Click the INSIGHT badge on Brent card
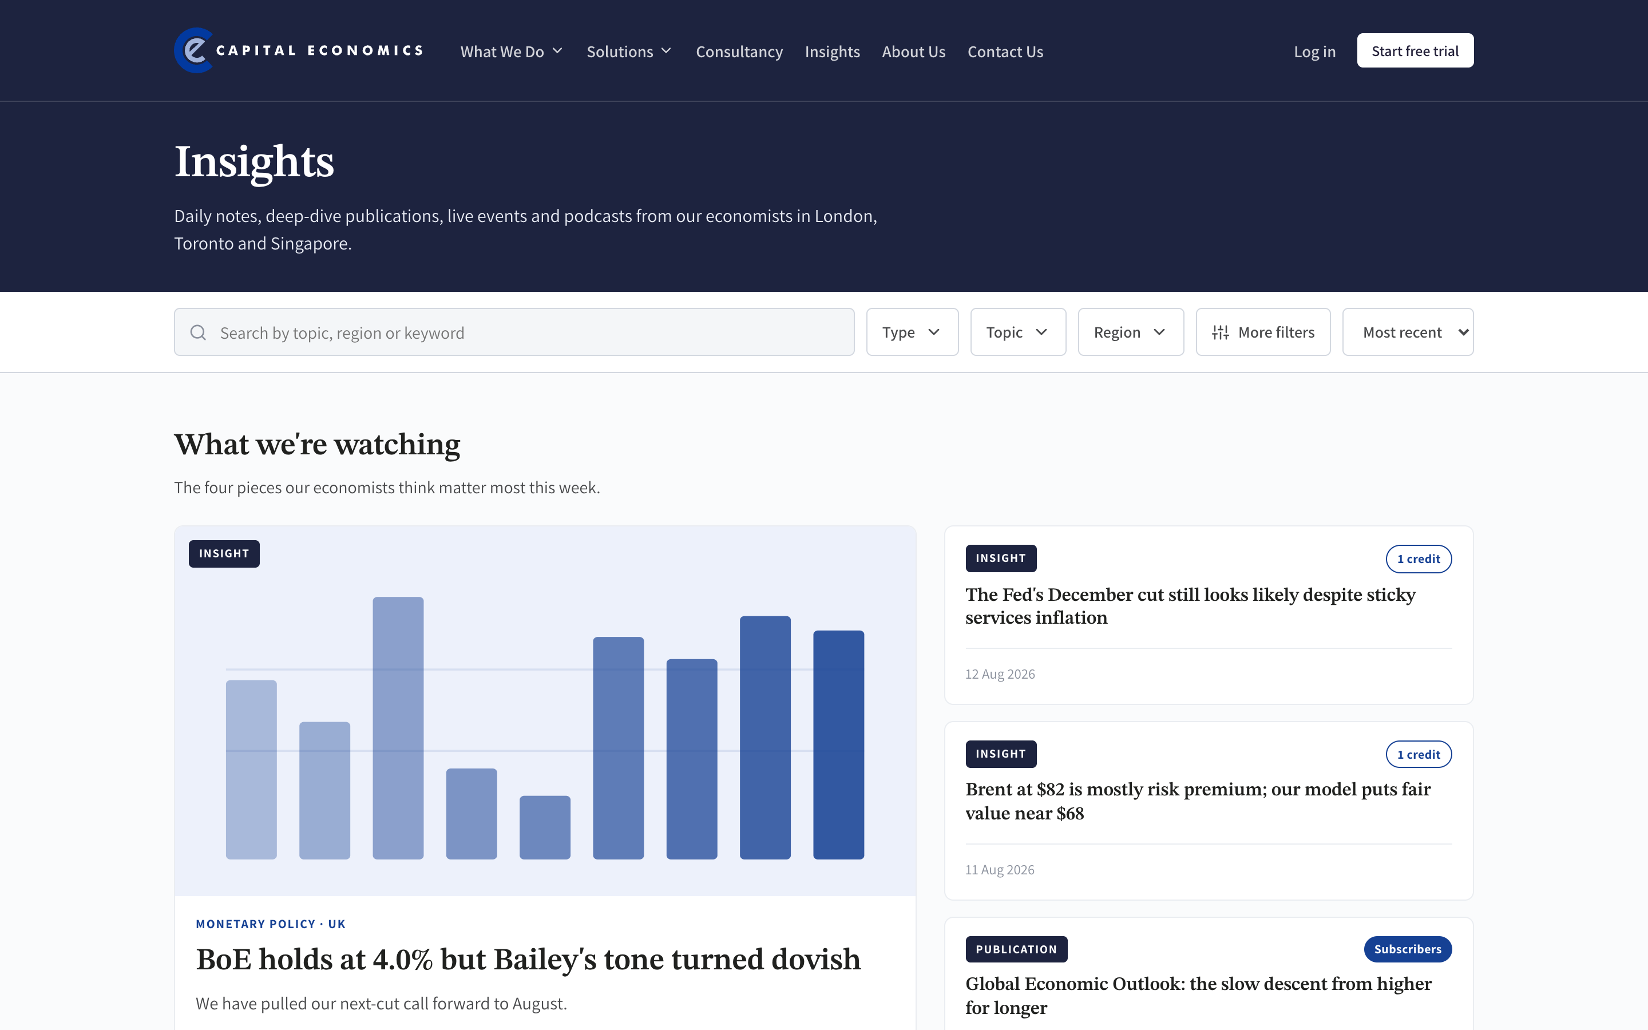The width and height of the screenshot is (1648, 1030). 1000,754
